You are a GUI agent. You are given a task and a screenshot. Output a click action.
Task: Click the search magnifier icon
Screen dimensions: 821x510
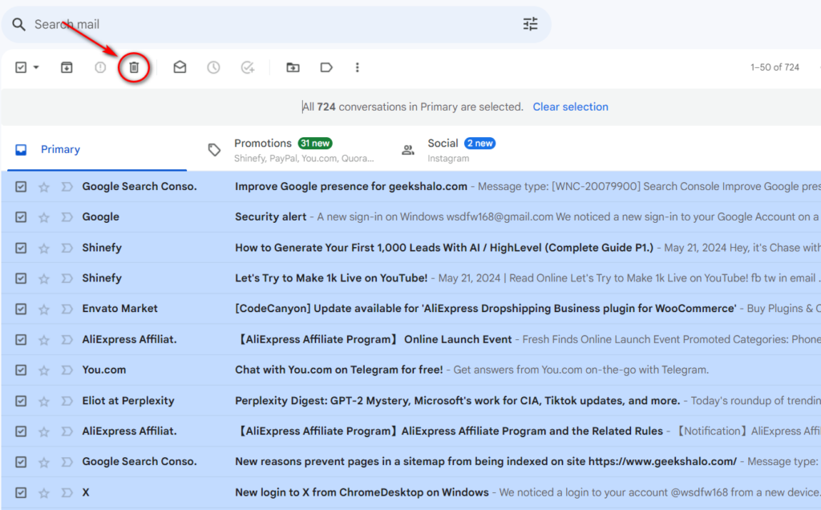19,24
